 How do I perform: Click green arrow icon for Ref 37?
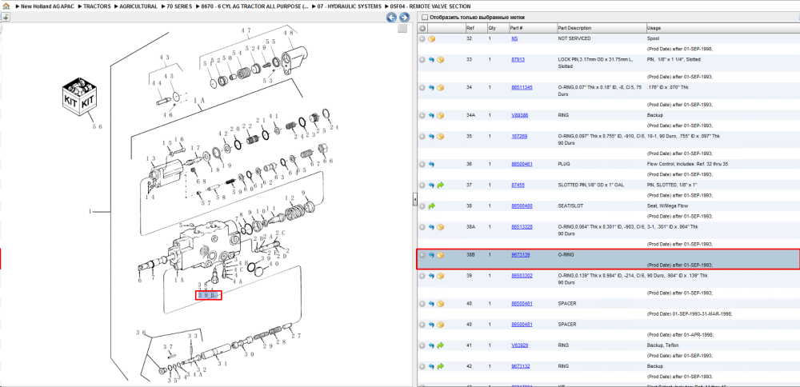[x=440, y=186]
